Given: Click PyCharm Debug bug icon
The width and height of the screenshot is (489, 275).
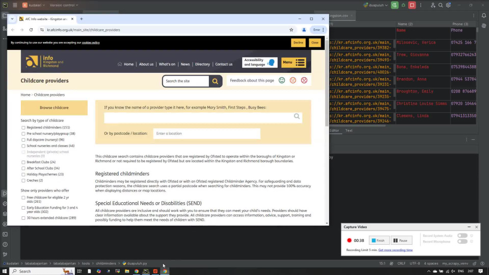Looking at the screenshot, I should coord(403,5).
